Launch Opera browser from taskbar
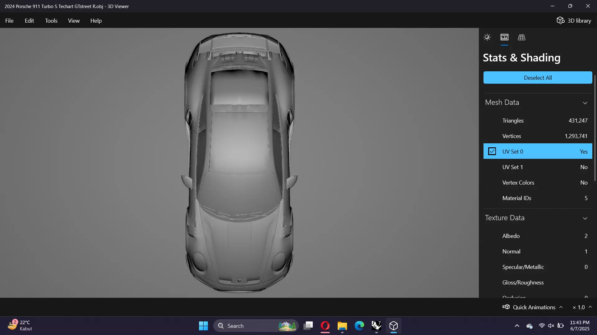 [325, 326]
